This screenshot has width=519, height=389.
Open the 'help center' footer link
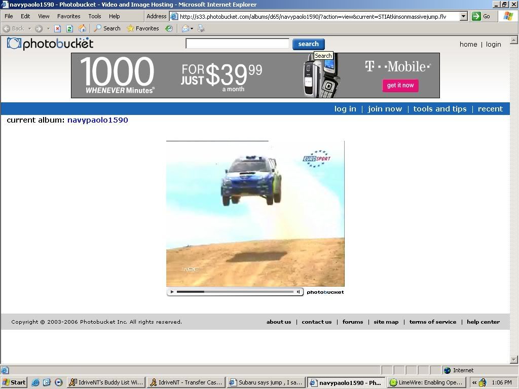coord(483,322)
